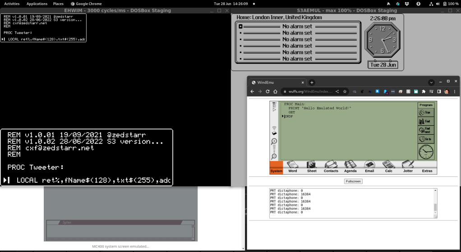Viewport: 461px width, 252px height.
Task: Open the Chrome tab search dropdown arrow
Action: (431, 82)
